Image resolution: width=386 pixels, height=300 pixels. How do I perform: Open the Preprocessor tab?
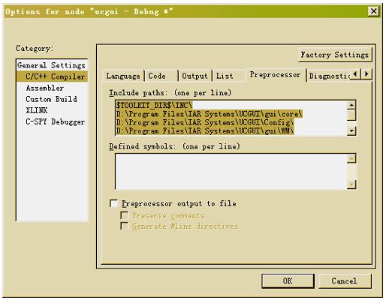coord(276,75)
